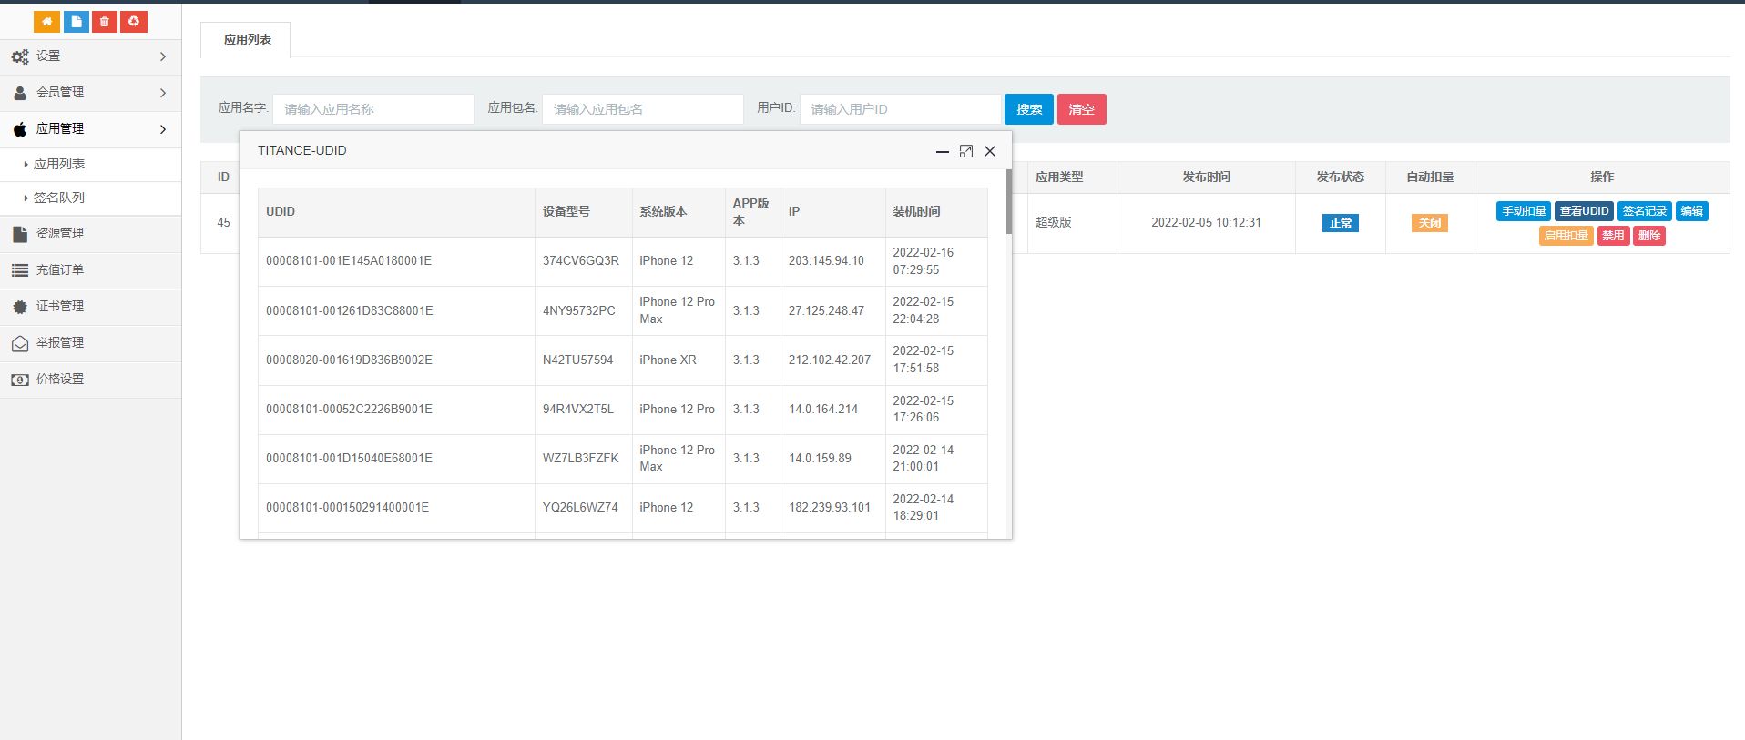Click the ID 45 cell

pyautogui.click(x=223, y=223)
